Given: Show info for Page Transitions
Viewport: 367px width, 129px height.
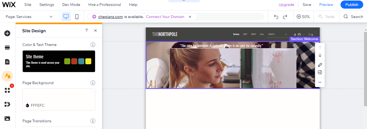Looking at the screenshot, I should pyautogui.click(x=93, y=121).
